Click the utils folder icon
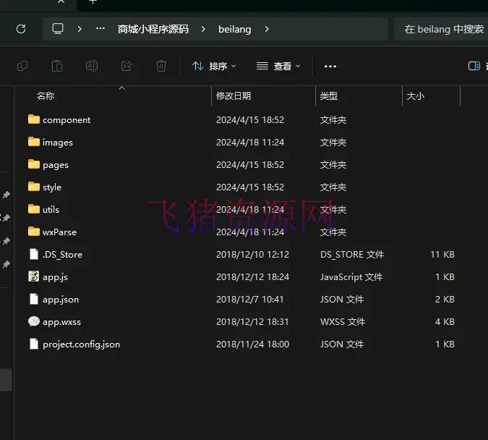This screenshot has height=440, width=488. (x=33, y=208)
